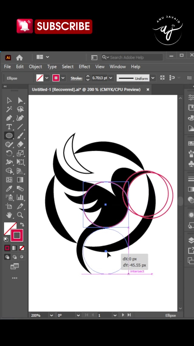Click the Direct Selection tool
The height and width of the screenshot is (346, 194).
[x=20, y=100]
